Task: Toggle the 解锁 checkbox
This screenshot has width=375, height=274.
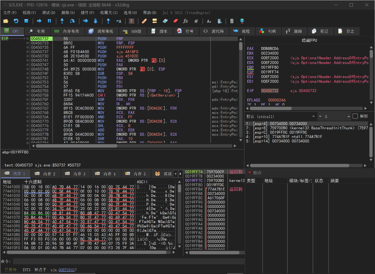Action: (x=355, y=116)
